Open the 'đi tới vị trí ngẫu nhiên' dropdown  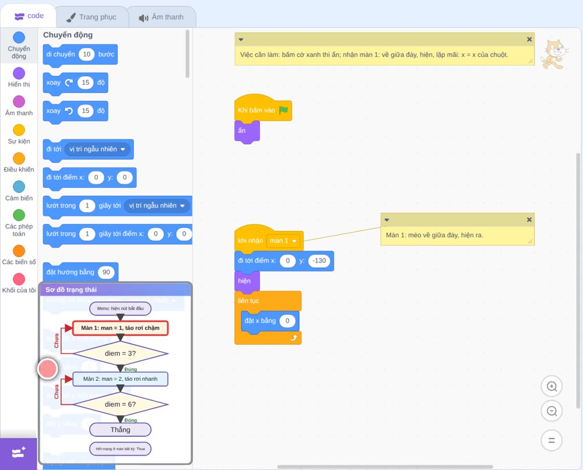click(x=97, y=149)
